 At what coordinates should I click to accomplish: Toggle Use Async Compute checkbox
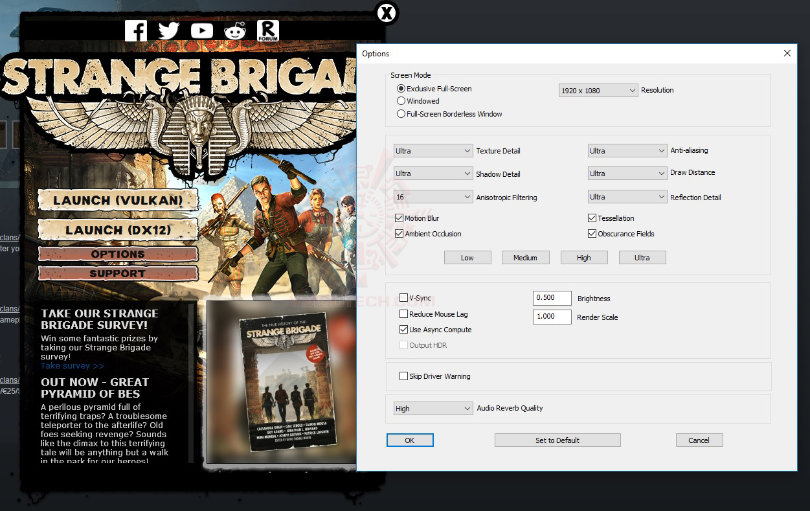[404, 330]
